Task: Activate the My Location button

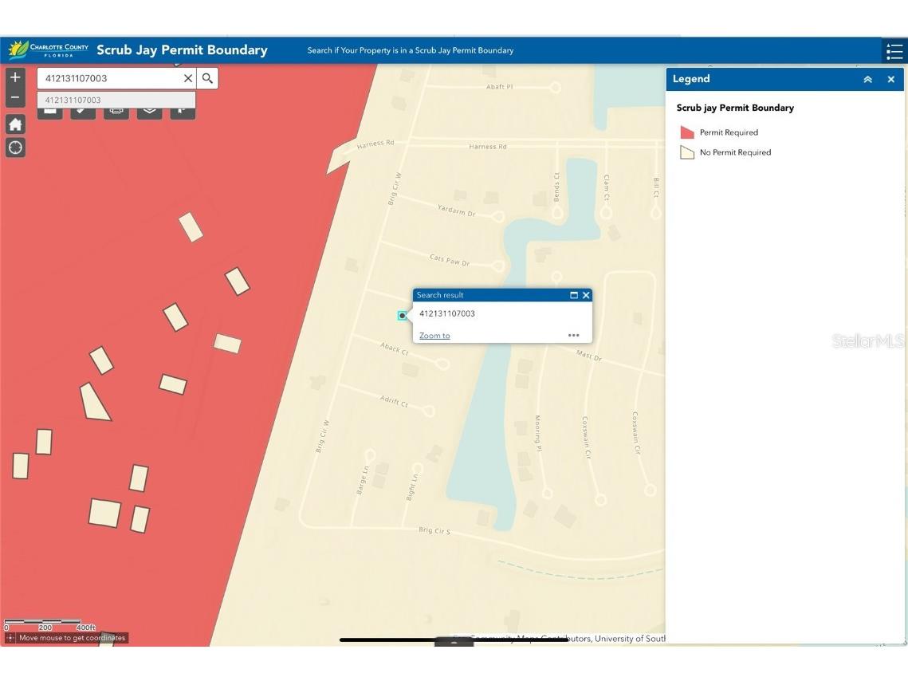Action: click(15, 148)
